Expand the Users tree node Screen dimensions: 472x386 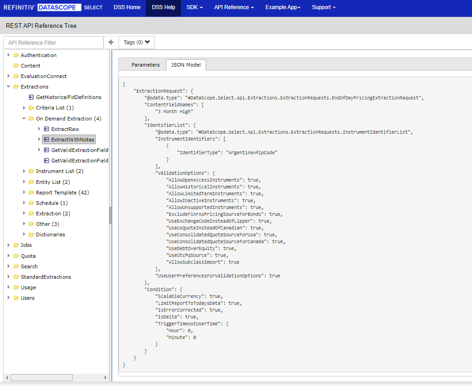tap(8, 298)
